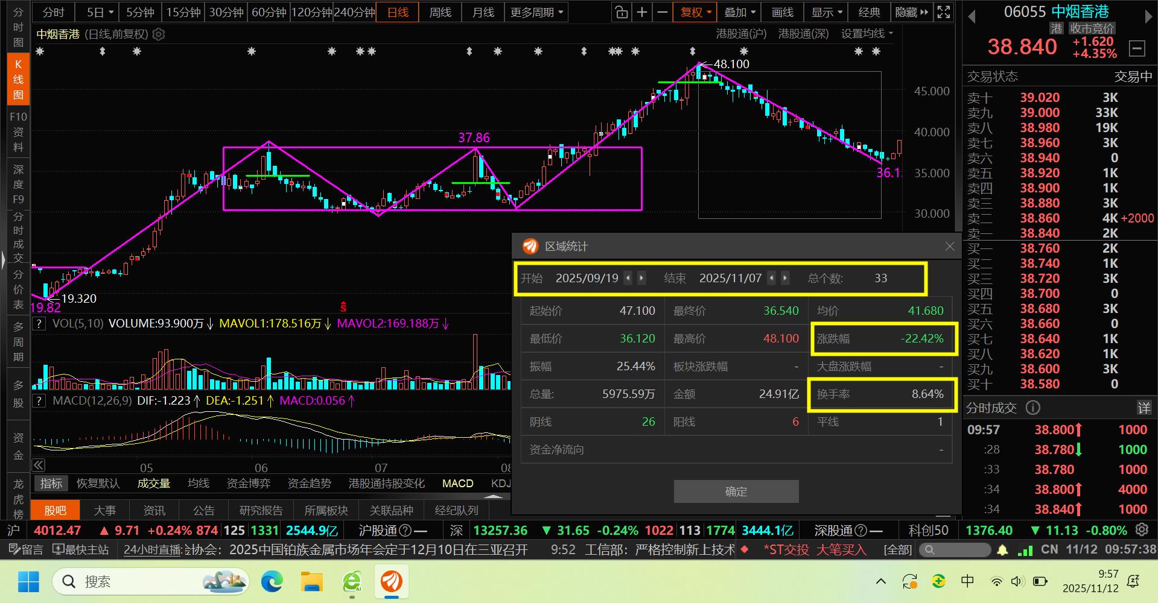Click the lock icon in chart toolbar
The width and height of the screenshot is (1158, 603).
621,12
